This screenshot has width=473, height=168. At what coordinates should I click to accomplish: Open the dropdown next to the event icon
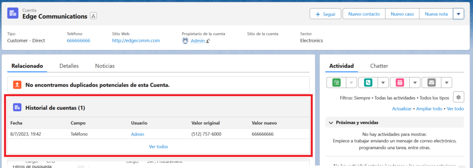click(415, 82)
